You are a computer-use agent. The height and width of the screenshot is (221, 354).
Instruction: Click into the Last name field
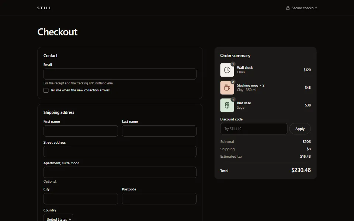click(x=159, y=131)
